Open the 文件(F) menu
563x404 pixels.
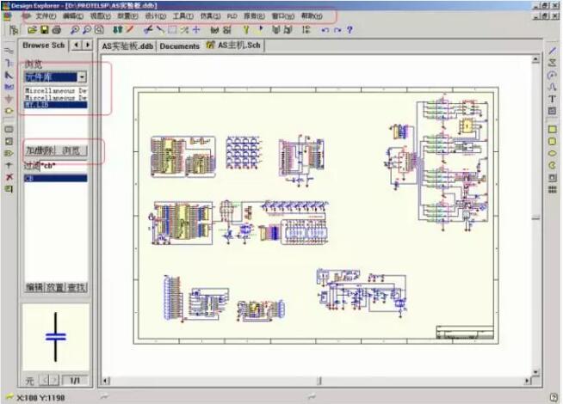pyautogui.click(x=46, y=16)
